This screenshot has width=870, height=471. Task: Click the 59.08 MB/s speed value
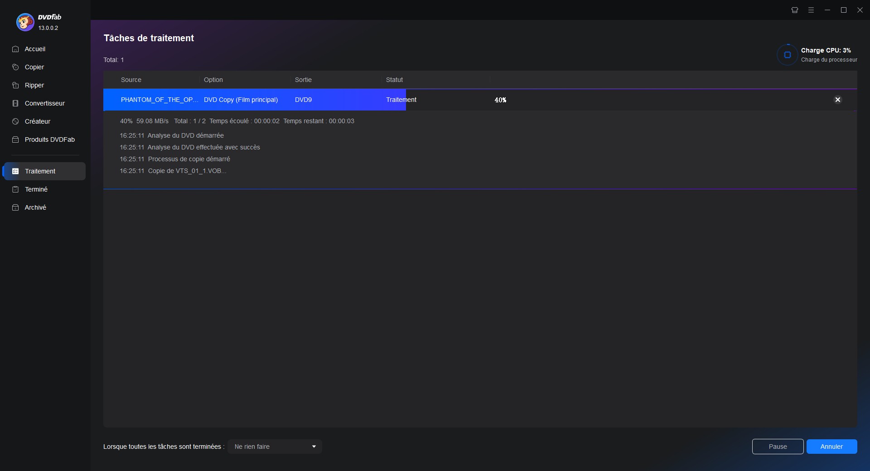152,121
